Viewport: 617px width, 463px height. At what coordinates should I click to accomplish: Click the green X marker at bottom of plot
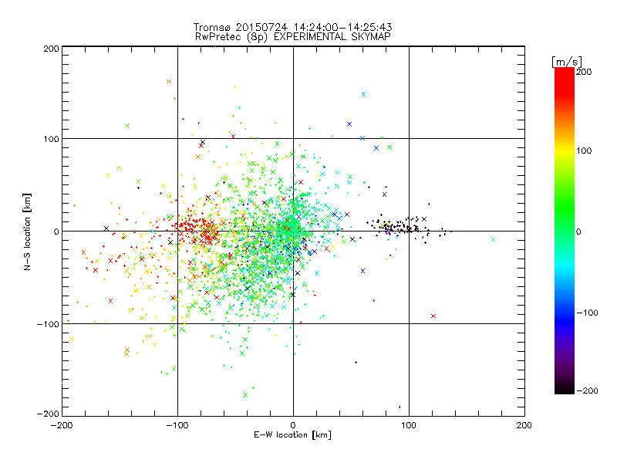(x=245, y=395)
